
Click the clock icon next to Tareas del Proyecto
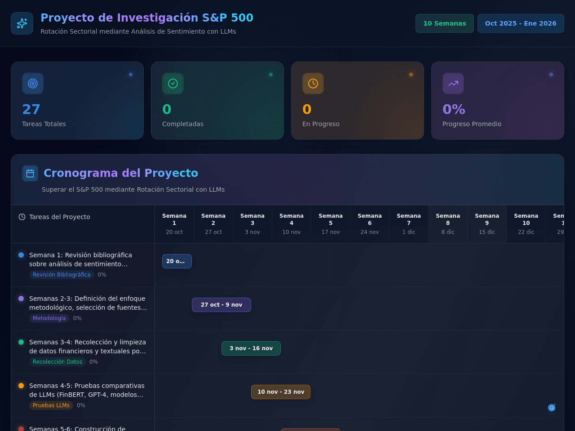(22, 217)
